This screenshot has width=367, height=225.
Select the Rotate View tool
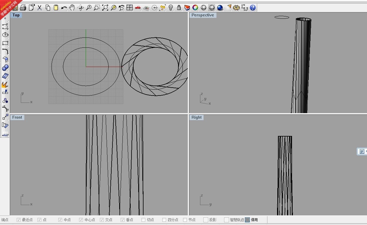pyautogui.click(x=81, y=8)
